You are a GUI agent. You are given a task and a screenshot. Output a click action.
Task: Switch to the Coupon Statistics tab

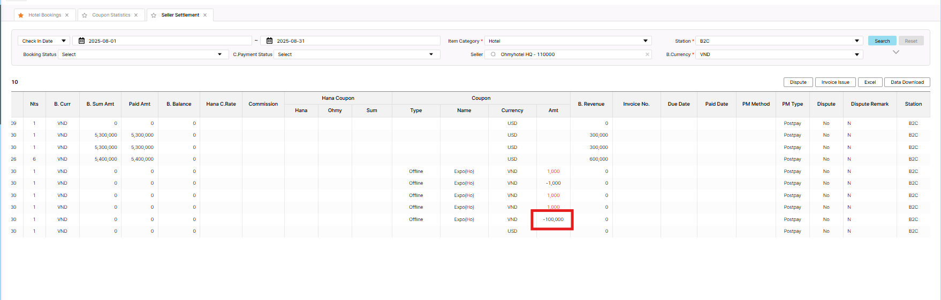[x=111, y=15]
